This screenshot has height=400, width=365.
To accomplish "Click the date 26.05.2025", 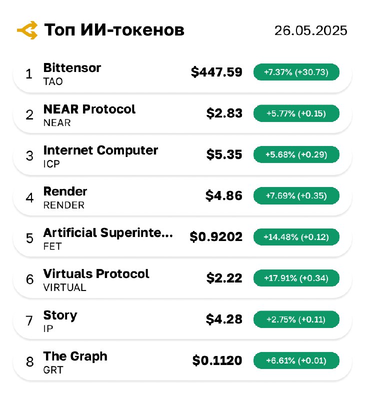I will (310, 30).
